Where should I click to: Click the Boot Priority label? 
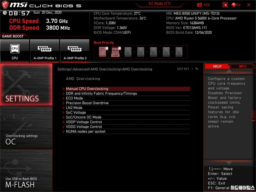pyautogui.click(x=104, y=42)
